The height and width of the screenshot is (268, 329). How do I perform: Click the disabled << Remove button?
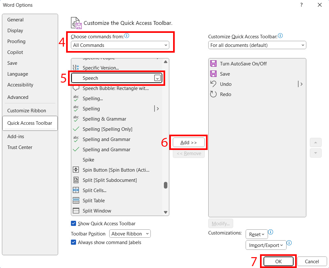tap(189, 153)
